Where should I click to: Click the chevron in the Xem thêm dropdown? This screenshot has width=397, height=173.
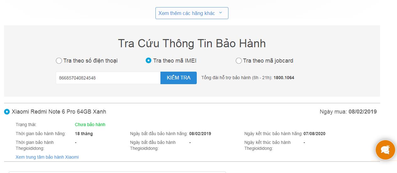pos(220,13)
